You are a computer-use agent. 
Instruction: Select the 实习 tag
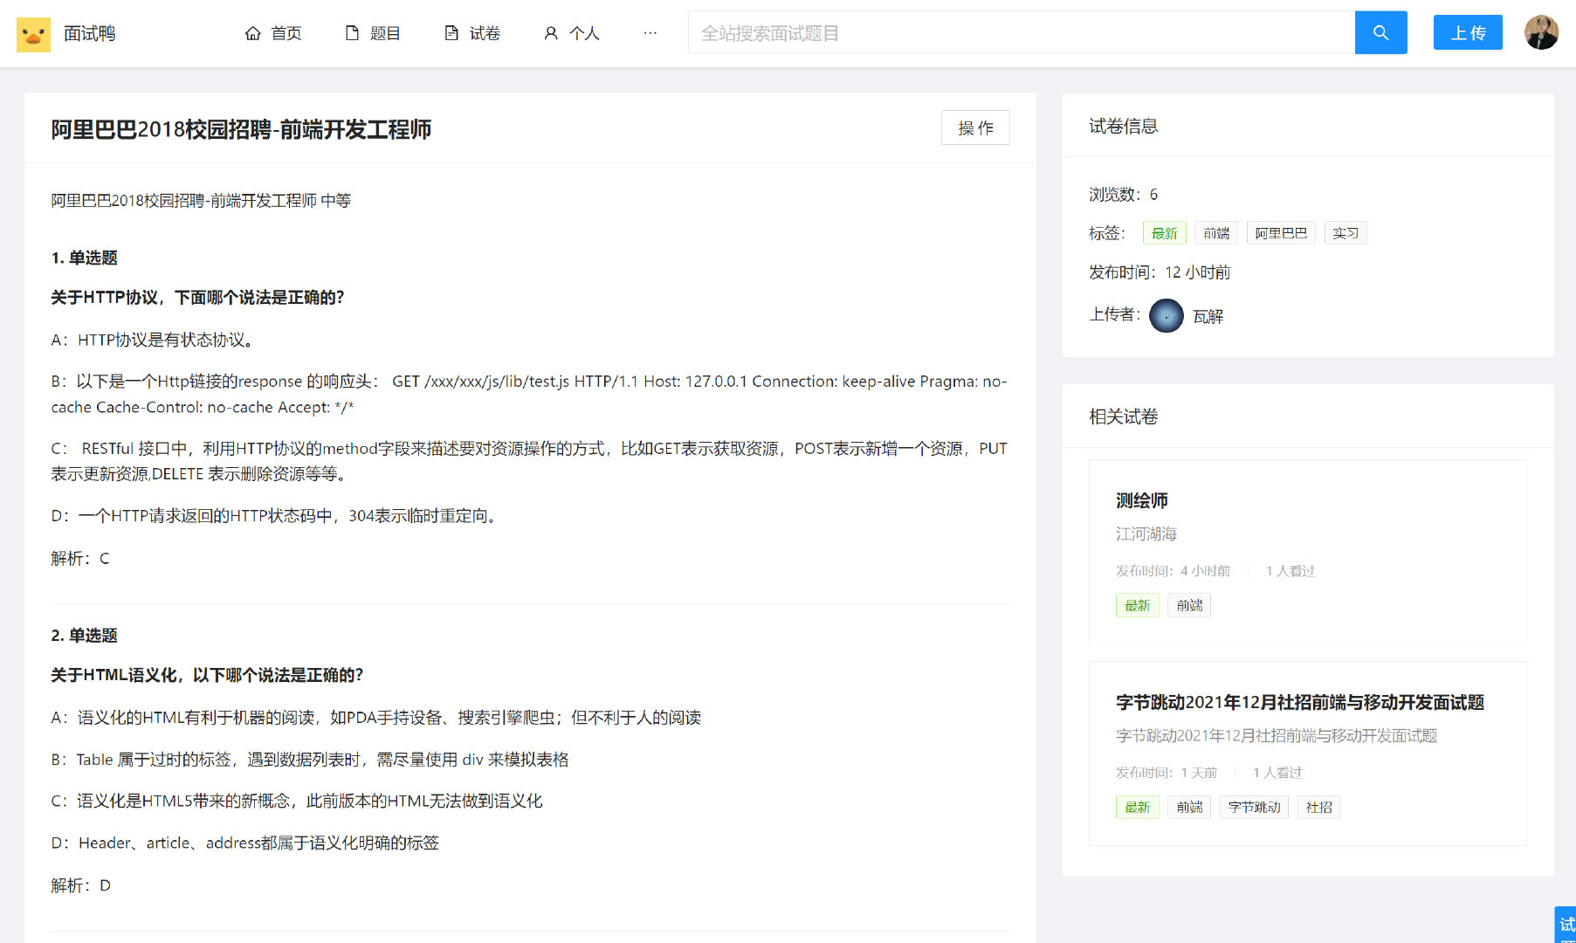[x=1345, y=232]
